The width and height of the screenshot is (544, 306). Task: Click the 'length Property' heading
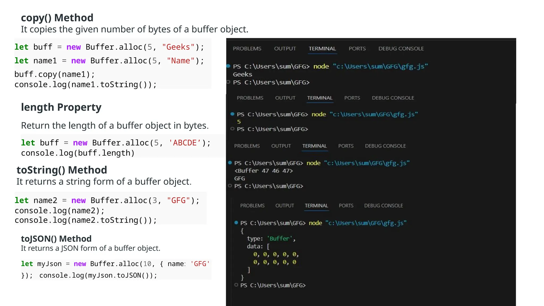61,107
